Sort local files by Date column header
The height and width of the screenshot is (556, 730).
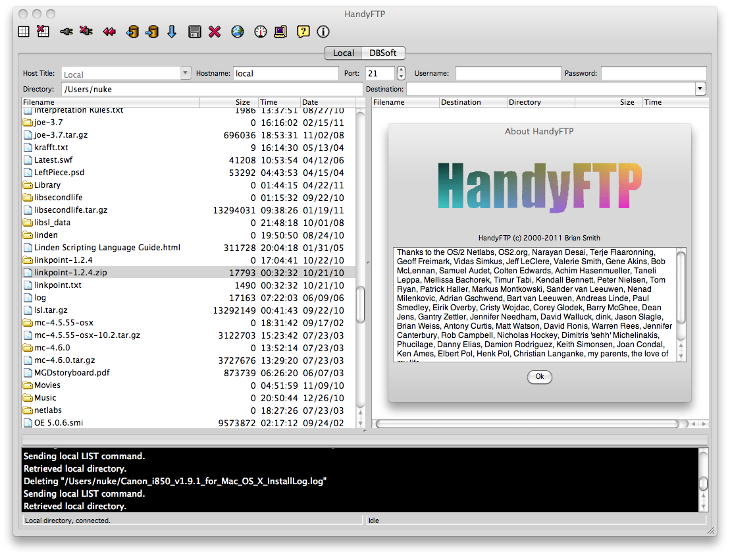[x=328, y=102]
